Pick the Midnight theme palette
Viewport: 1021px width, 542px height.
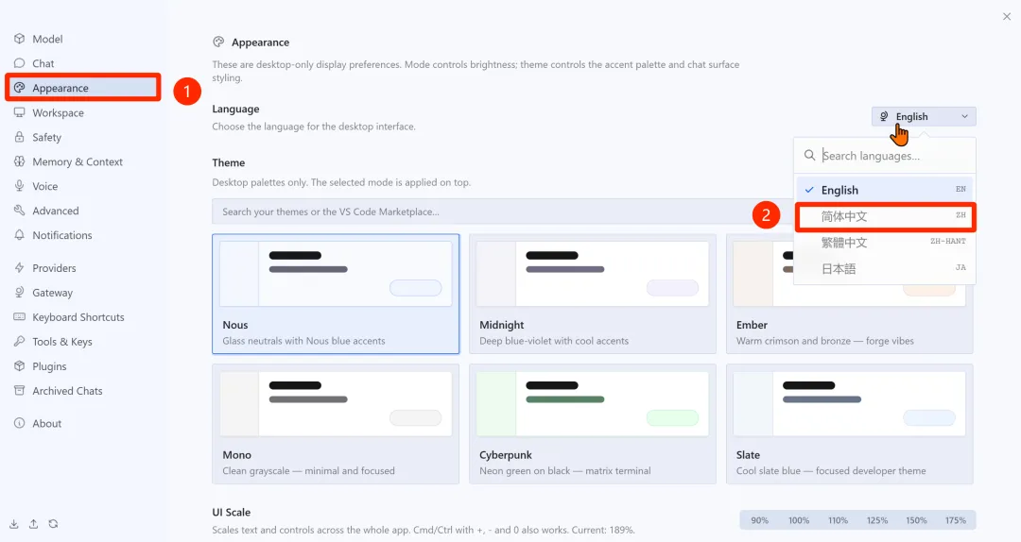pos(592,294)
